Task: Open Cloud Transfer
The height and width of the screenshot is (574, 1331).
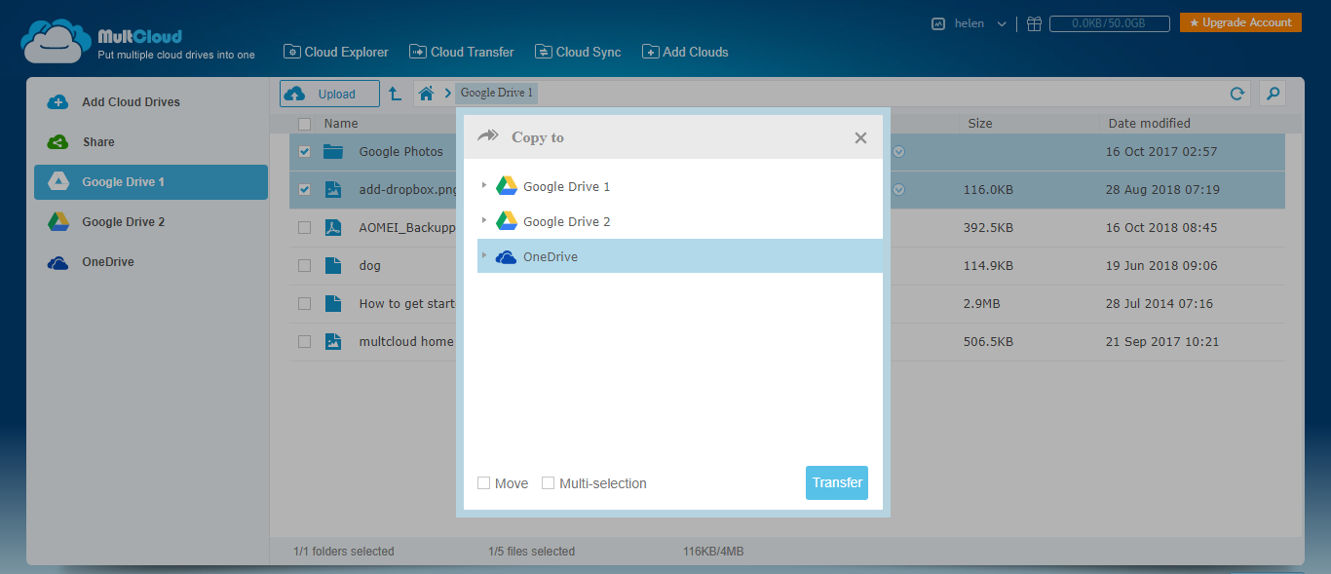Action: [461, 52]
